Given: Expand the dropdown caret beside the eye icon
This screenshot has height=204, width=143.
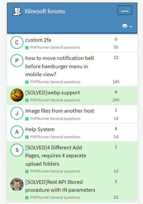Looking at the screenshot, I should 131,27.
